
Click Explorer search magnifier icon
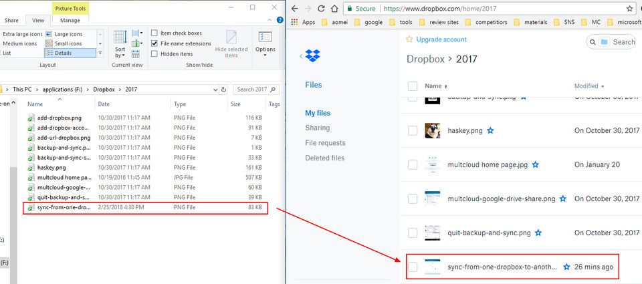tap(273, 90)
